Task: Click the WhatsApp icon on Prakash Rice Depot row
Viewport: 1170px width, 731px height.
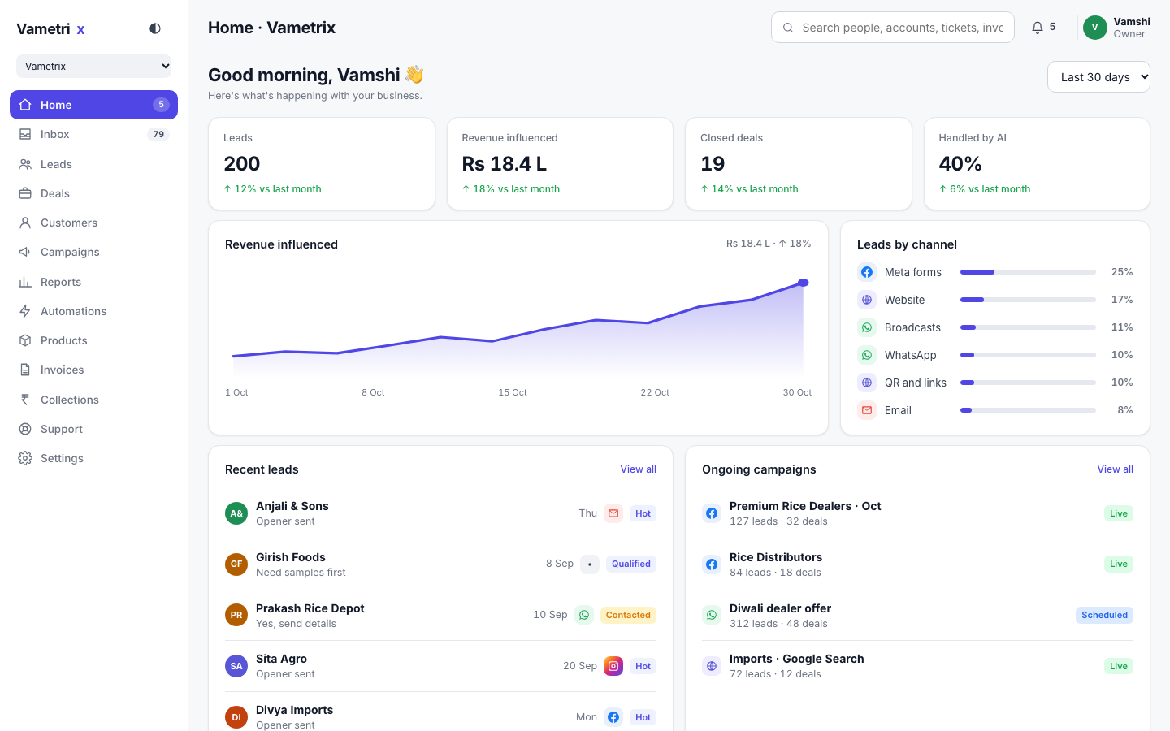Action: pos(584,615)
